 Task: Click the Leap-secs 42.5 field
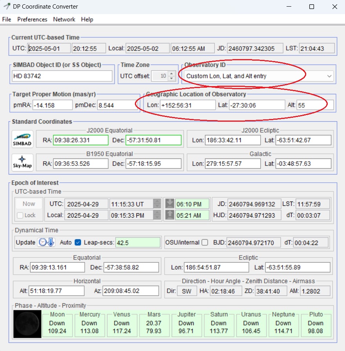click(x=138, y=243)
